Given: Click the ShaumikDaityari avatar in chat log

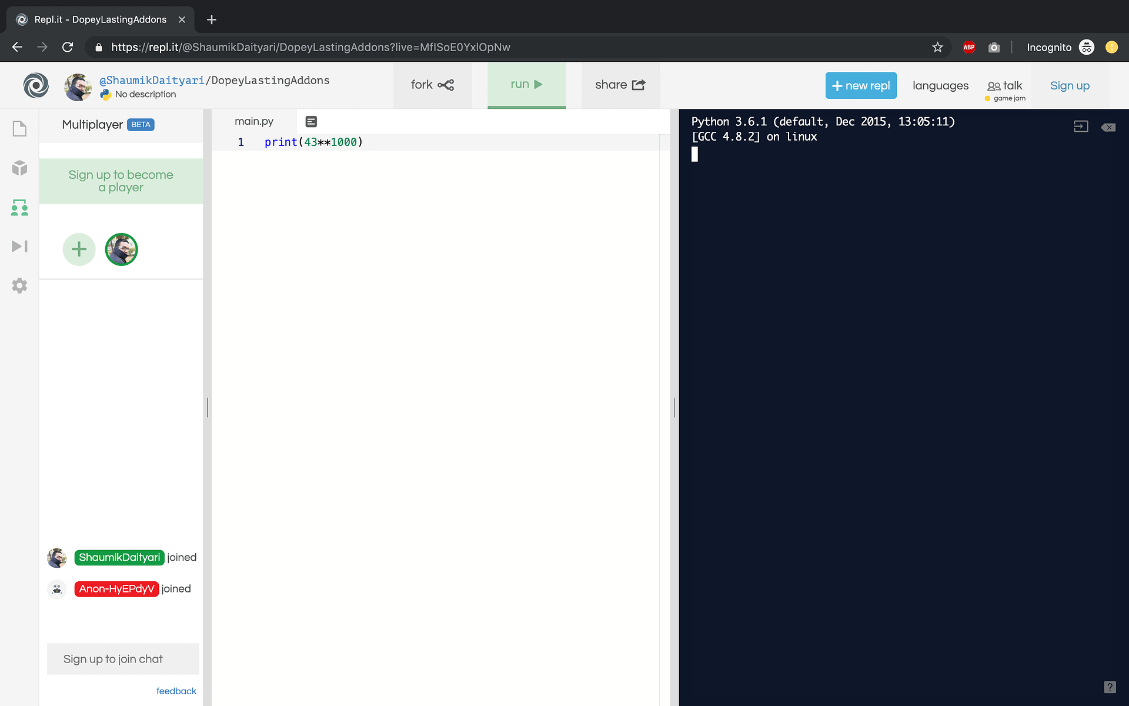Looking at the screenshot, I should [56, 558].
